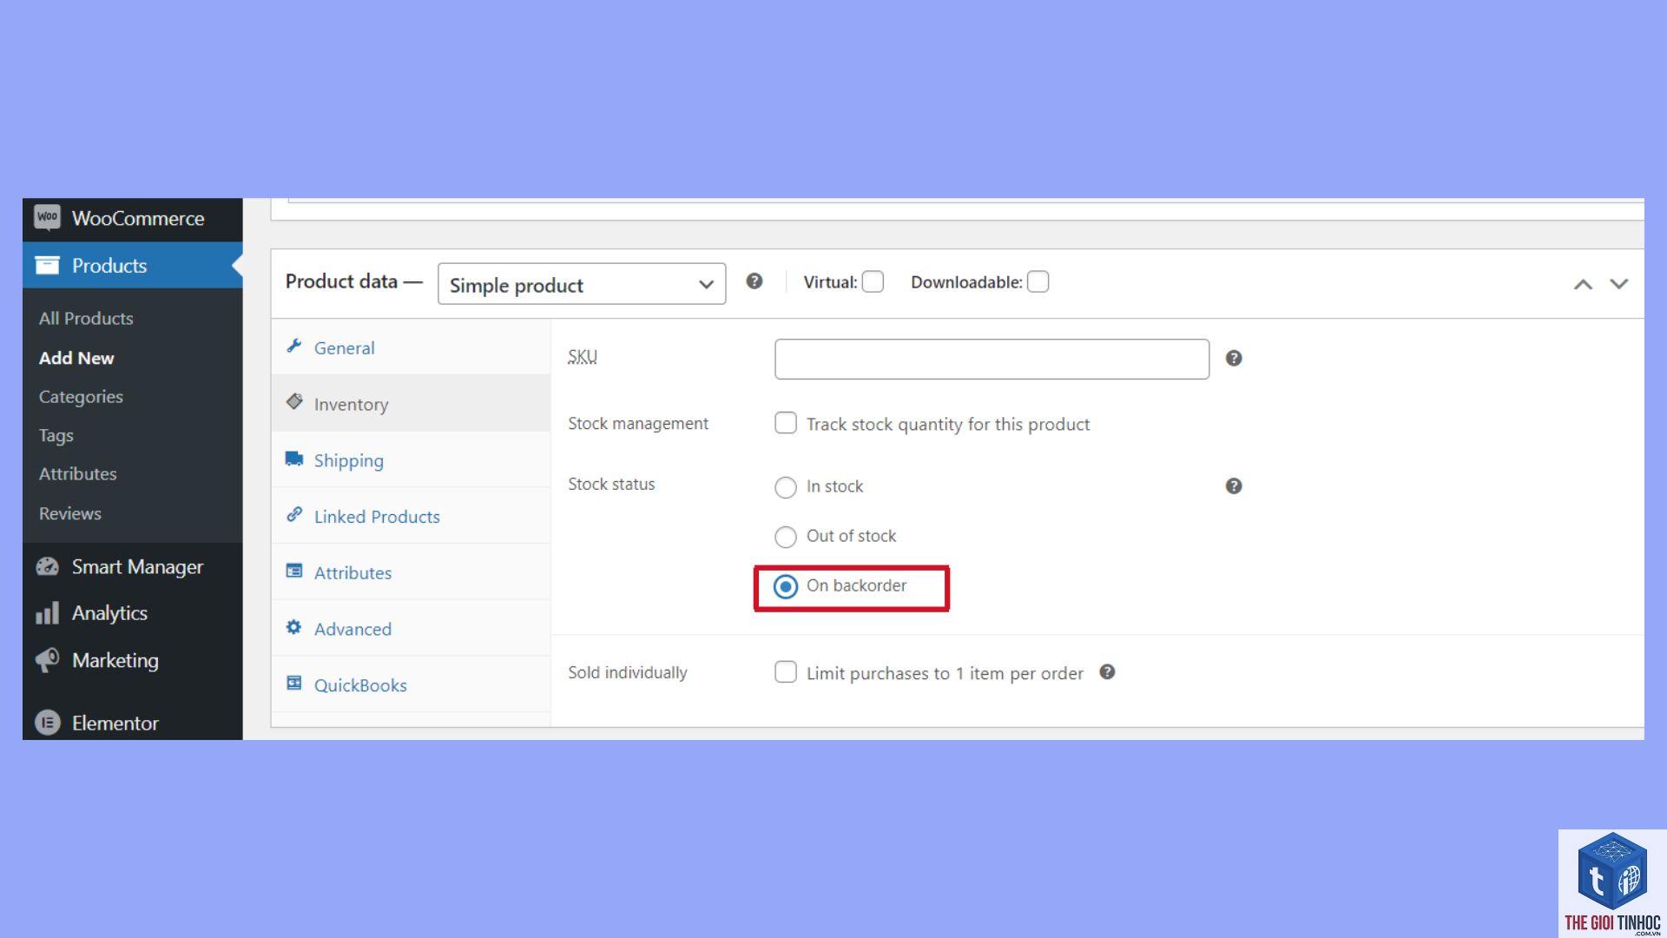This screenshot has height=938, width=1667.
Task: Open WooCommerce menu in sidebar
Action: point(133,218)
